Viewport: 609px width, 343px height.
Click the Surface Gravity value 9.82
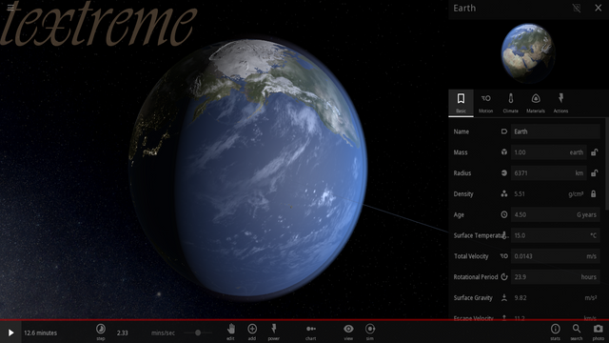click(x=521, y=298)
